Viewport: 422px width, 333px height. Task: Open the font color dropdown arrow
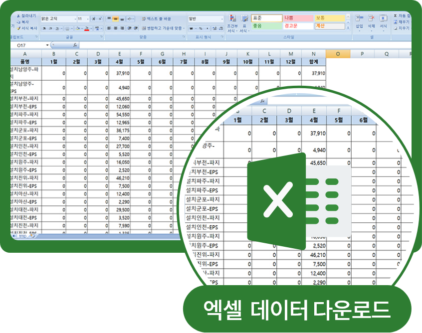click(91, 28)
